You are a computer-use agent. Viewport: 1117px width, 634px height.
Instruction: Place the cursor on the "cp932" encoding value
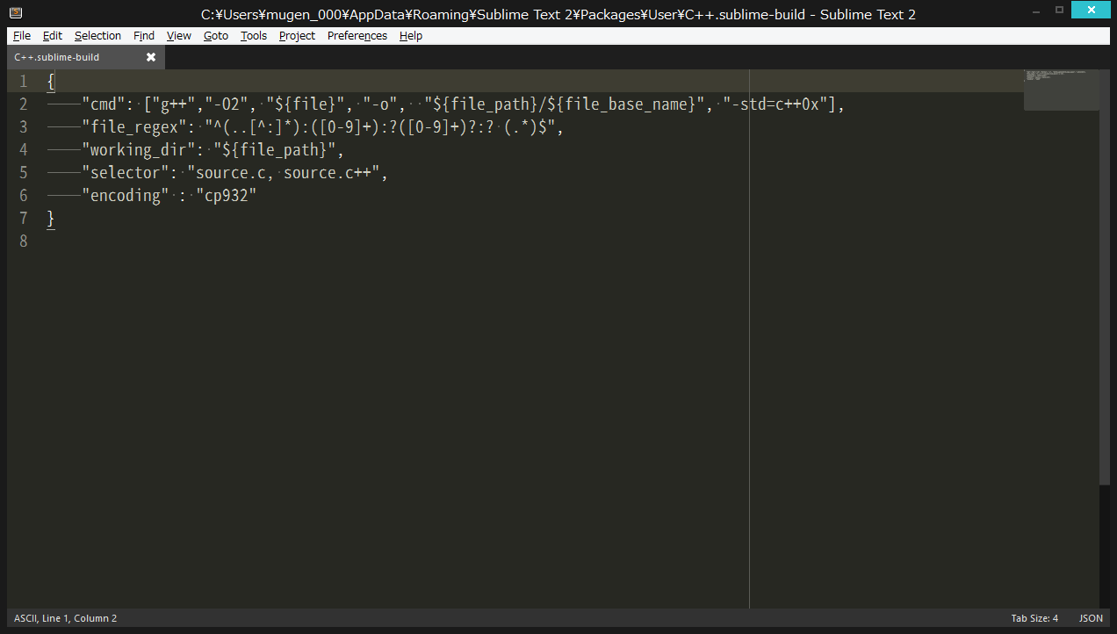(x=228, y=195)
